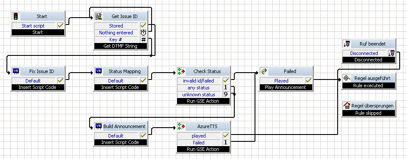Viewport: 407px width, 159px height.
Task: Click the Get DTMF String label
Action: (x=121, y=46)
